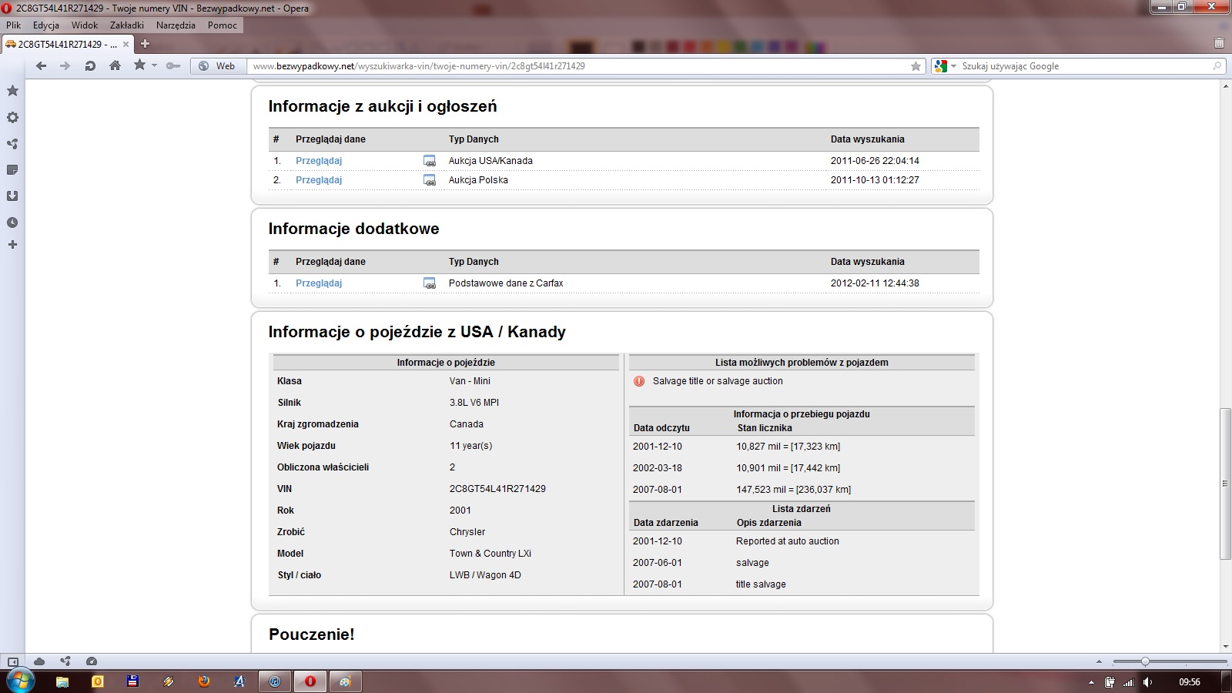Click VIN value 2C8GT54L41R271429
This screenshot has height=693, width=1232.
click(497, 489)
